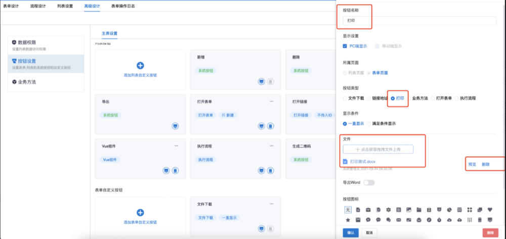The image size is (506, 239).
Task: Uncheck the PC端显示 checkbox
Action: (345, 46)
